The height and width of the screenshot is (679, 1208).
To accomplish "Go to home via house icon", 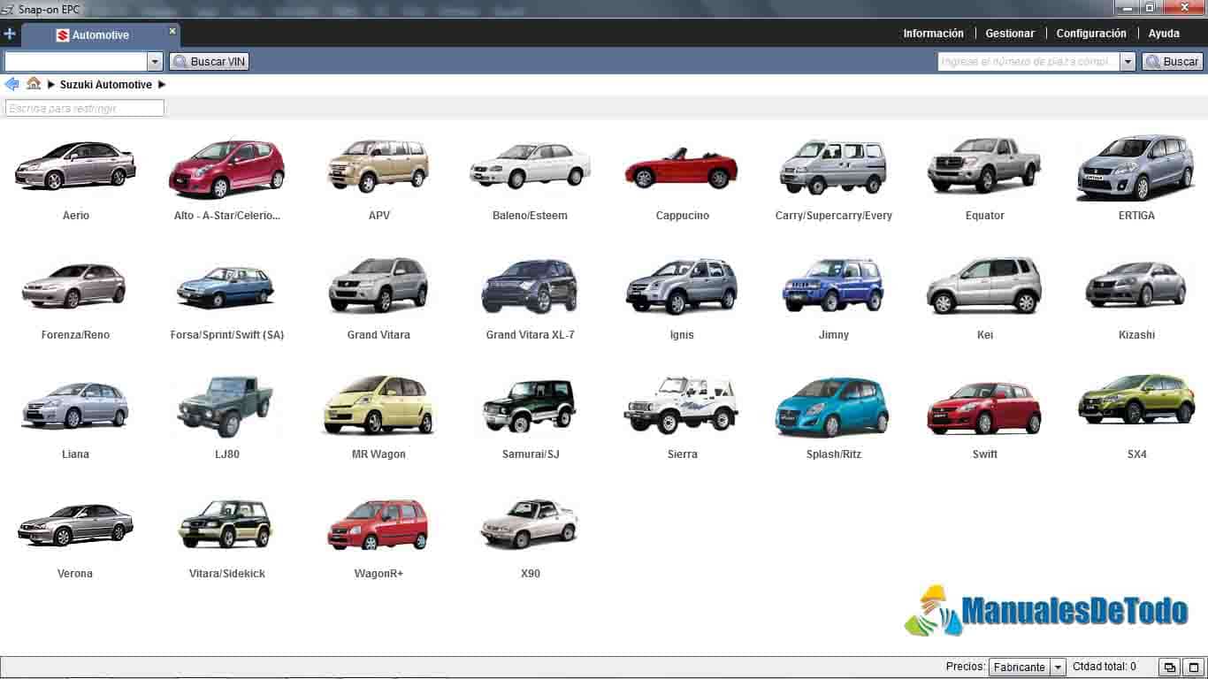I will click(34, 84).
